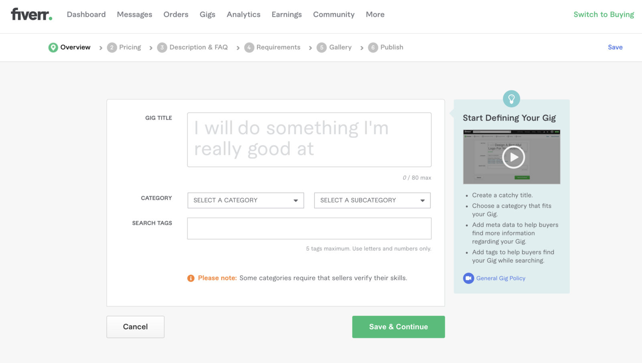Click the Cancel button
This screenshot has width=642, height=363.
click(135, 327)
